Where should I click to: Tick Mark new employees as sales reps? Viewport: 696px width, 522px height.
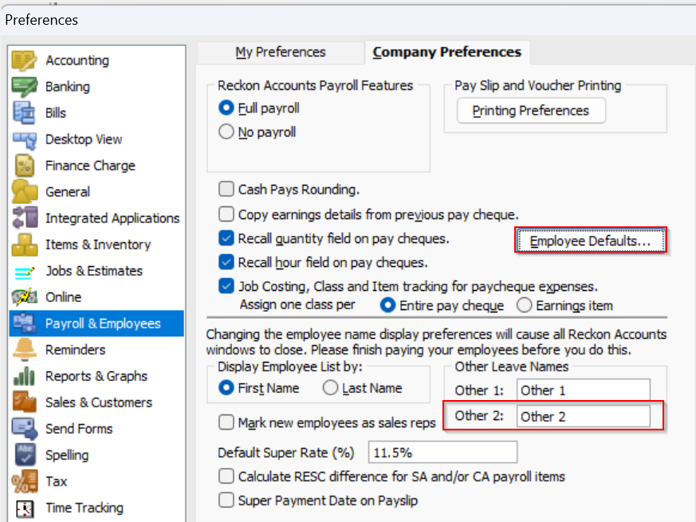(226, 422)
